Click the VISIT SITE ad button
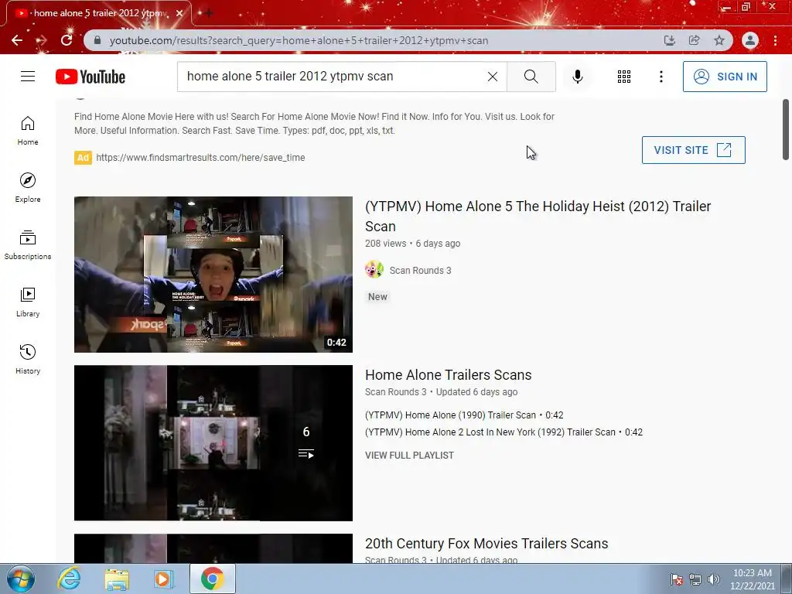The height and width of the screenshot is (594, 792). pos(694,150)
